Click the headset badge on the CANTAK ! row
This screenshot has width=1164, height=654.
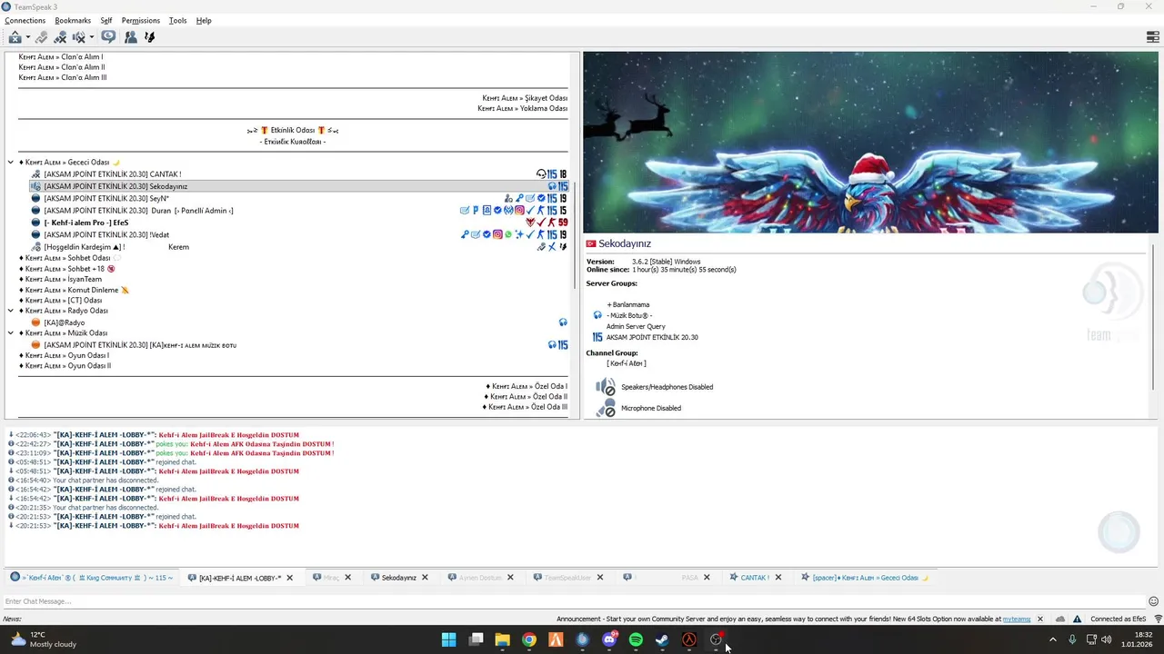click(x=541, y=174)
